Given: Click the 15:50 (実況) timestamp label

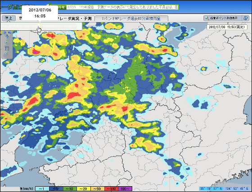Looking at the screenshot, I should [227, 27].
